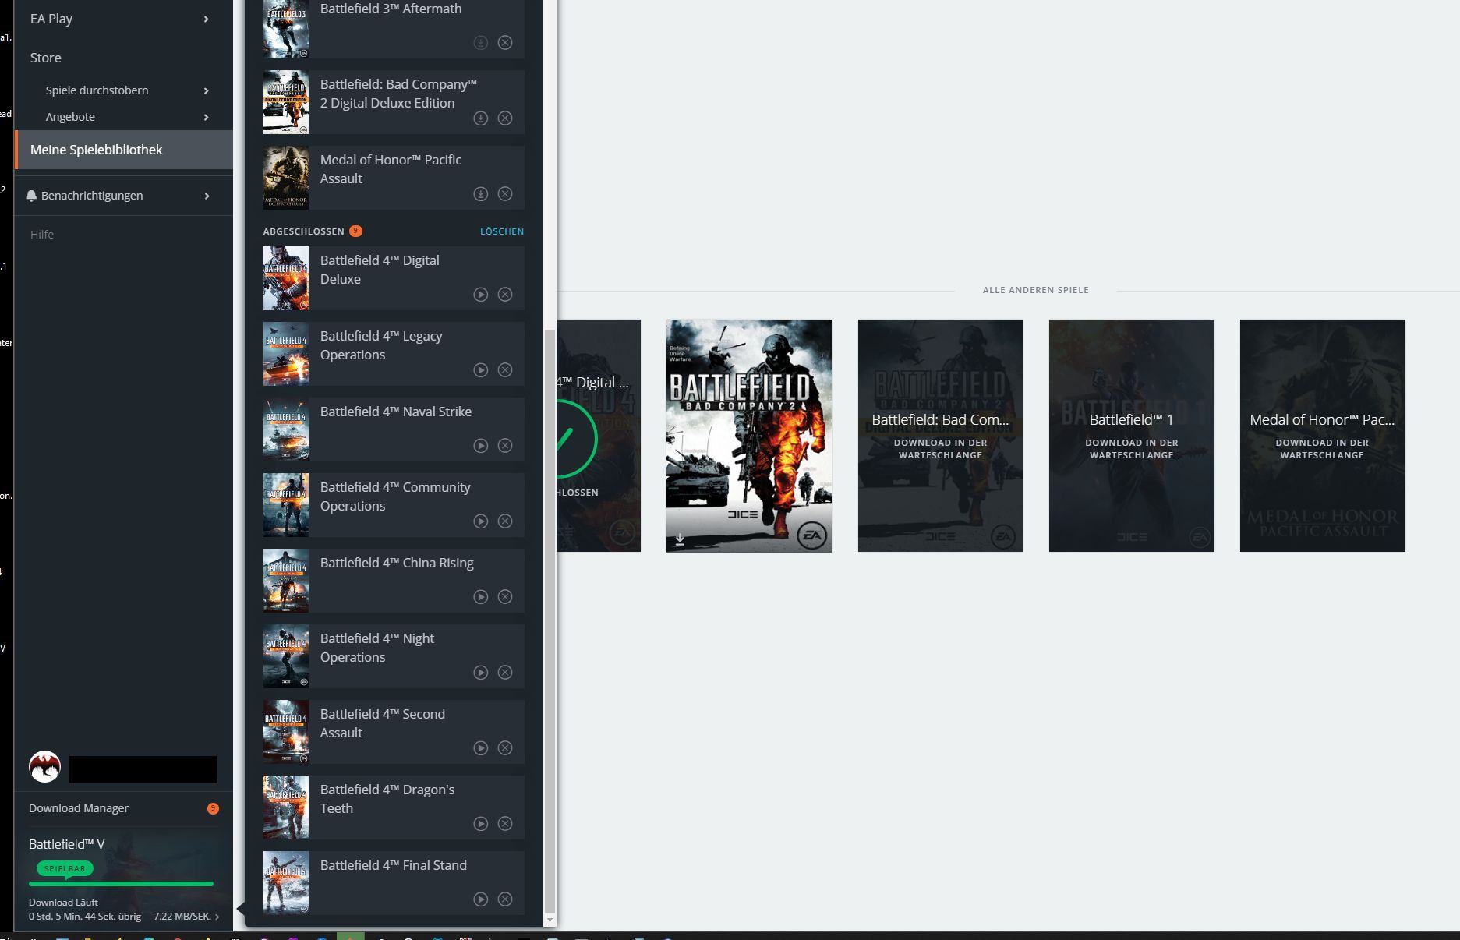1460x940 pixels.
Task: Click Battlefield 4 Final Stand title text
Action: (393, 865)
